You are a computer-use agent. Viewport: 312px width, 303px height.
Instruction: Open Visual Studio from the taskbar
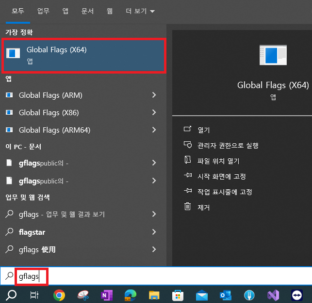click(x=273, y=295)
